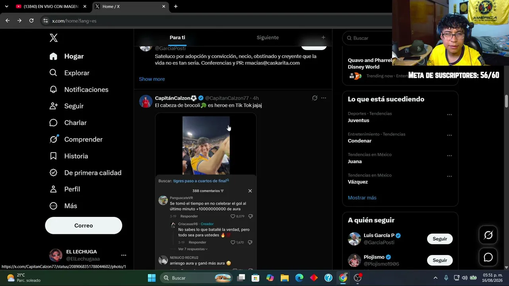Viewport: 509px width, 286px height.
Task: Show hidden system tray icons
Action: tap(435, 278)
